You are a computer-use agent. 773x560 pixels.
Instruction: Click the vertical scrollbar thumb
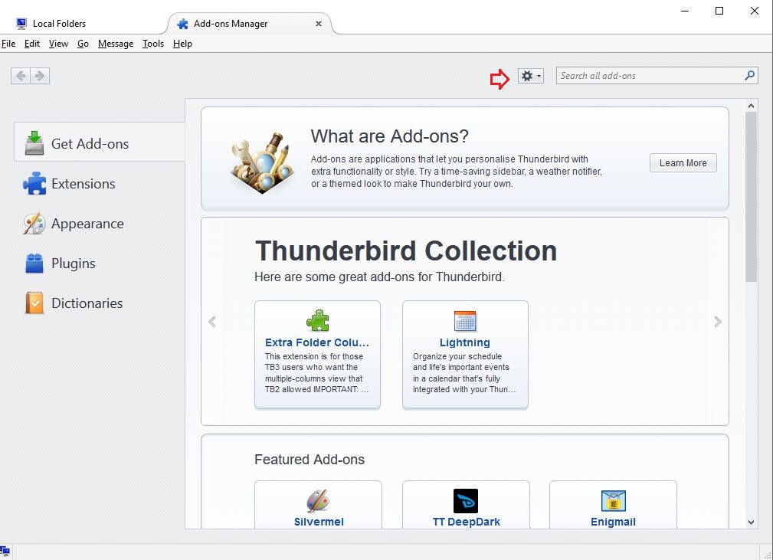(x=751, y=197)
